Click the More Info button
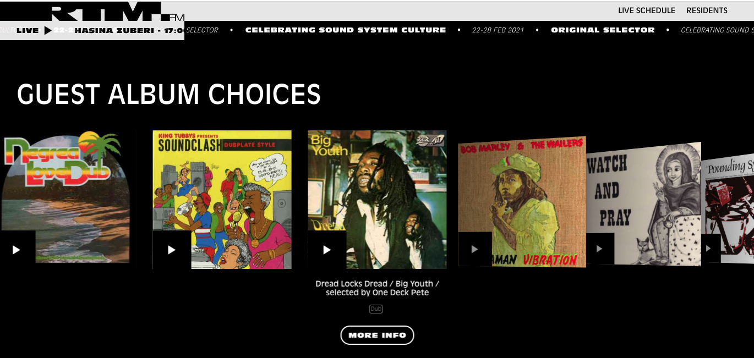This screenshot has height=358, width=754. click(377, 335)
